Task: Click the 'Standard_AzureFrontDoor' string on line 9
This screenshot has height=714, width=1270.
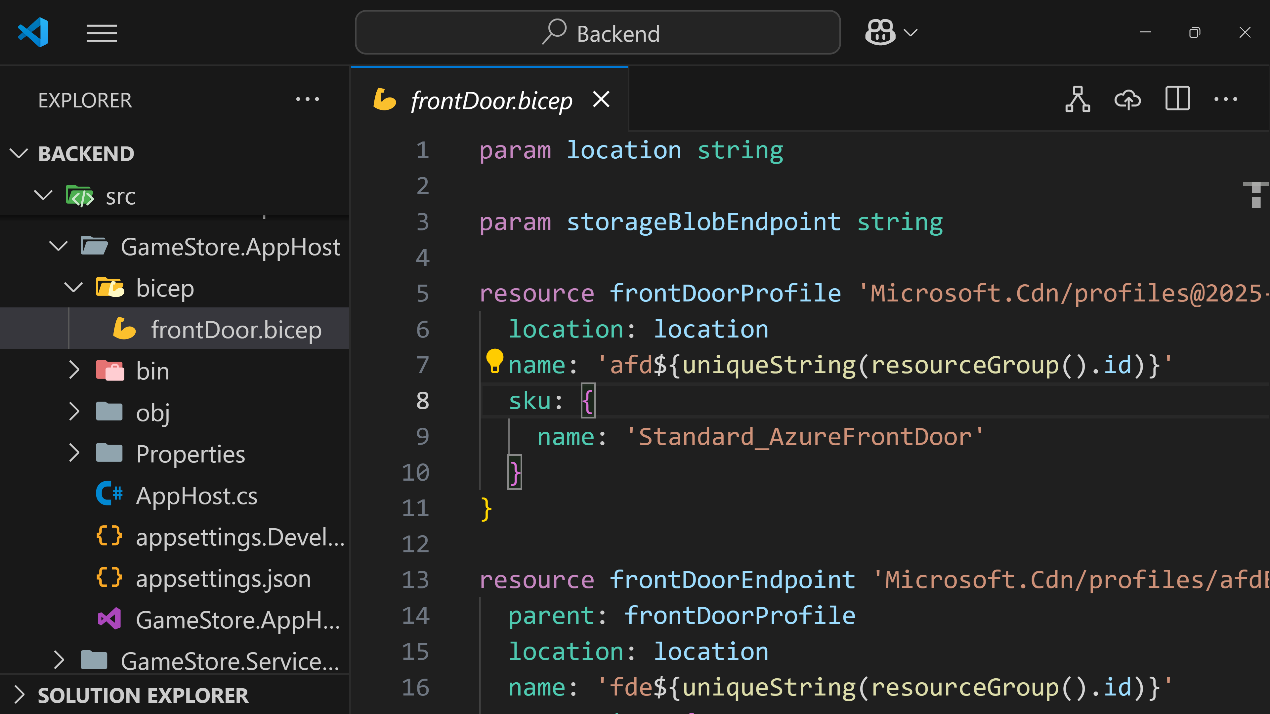Action: tap(805, 437)
